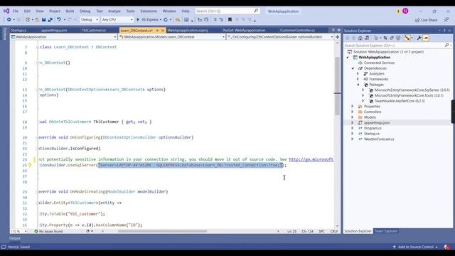Open the Output panel tab
The height and width of the screenshot is (256, 455).
coord(15,238)
